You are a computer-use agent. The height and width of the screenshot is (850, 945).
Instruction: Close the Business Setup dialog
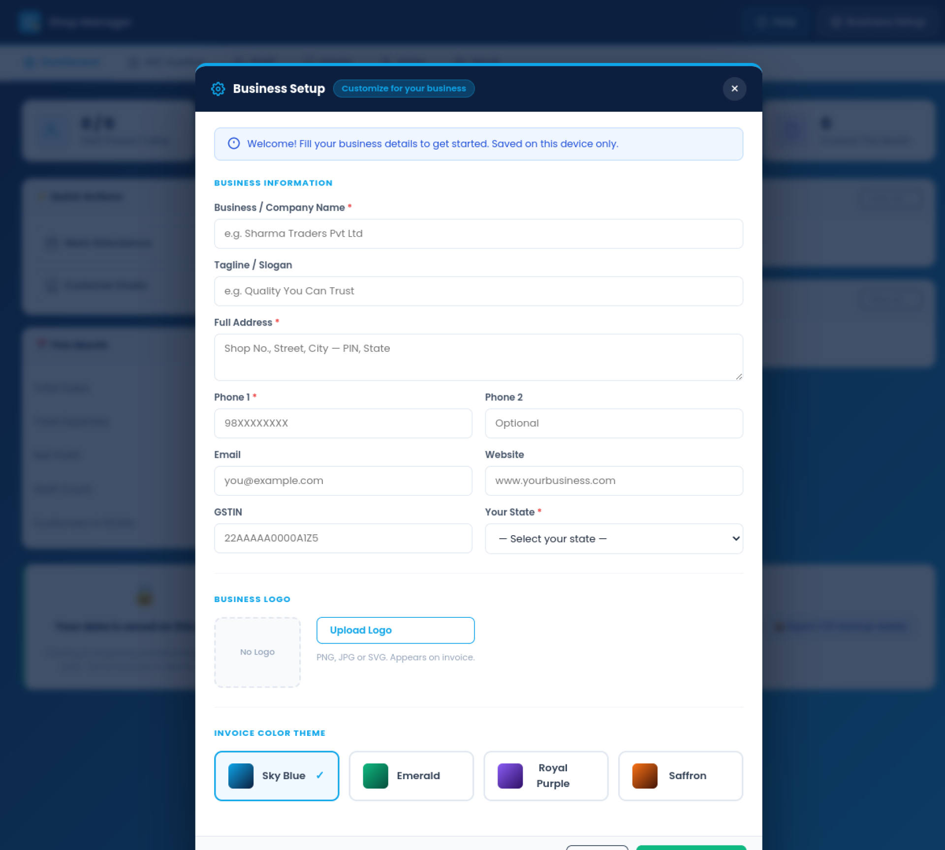point(734,89)
